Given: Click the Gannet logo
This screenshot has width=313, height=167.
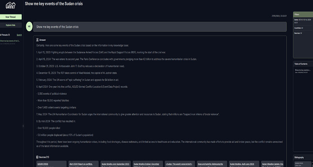Looking at the screenshot, I should (10, 5).
